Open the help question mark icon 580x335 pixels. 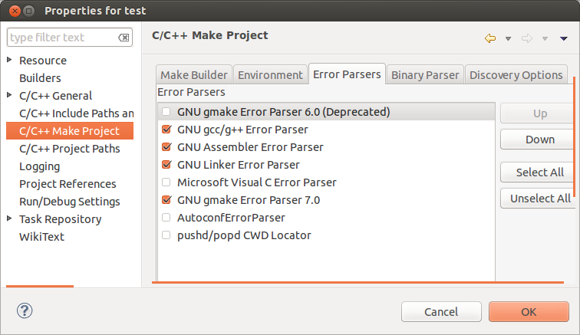pyautogui.click(x=25, y=310)
